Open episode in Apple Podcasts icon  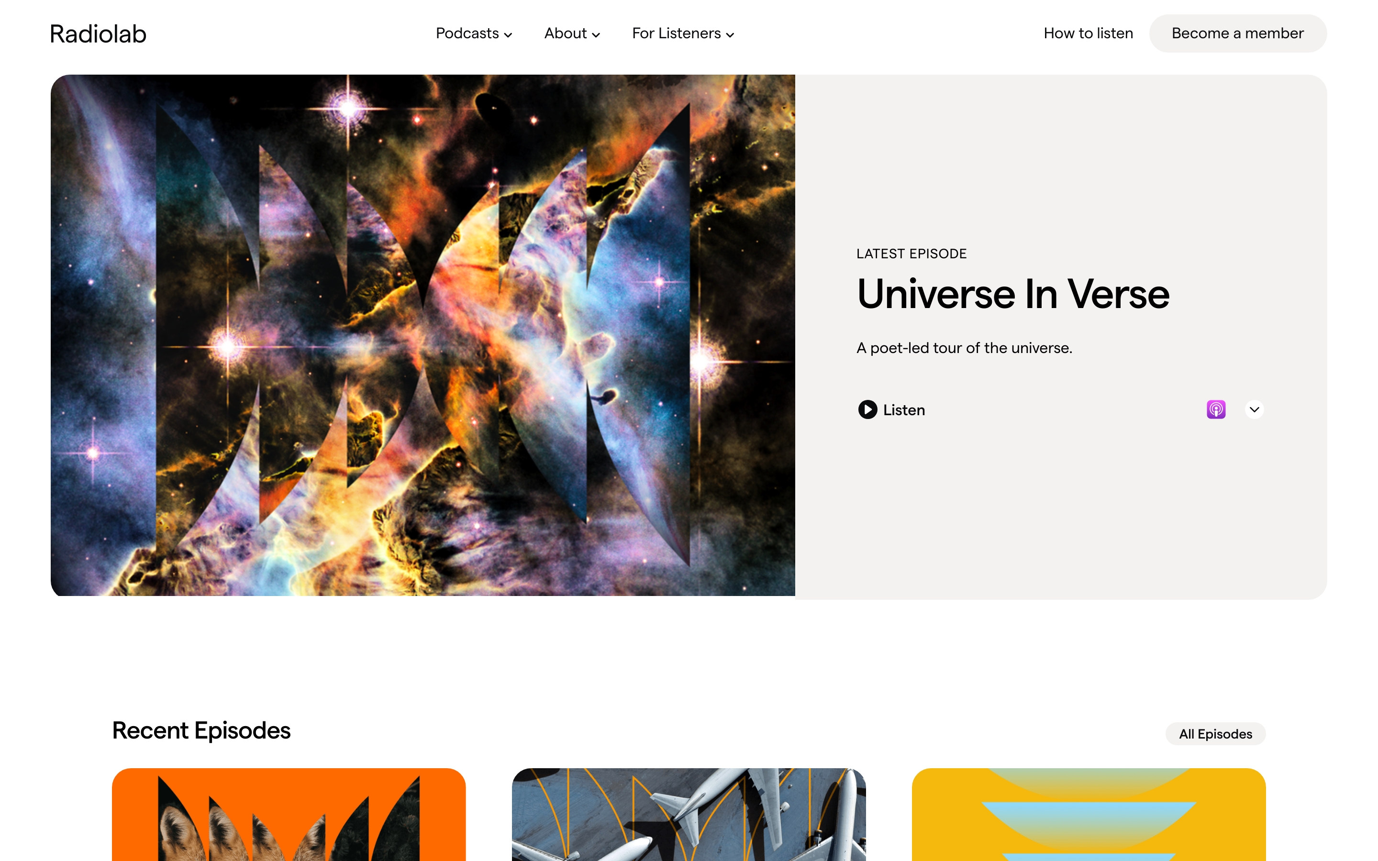pyautogui.click(x=1216, y=409)
